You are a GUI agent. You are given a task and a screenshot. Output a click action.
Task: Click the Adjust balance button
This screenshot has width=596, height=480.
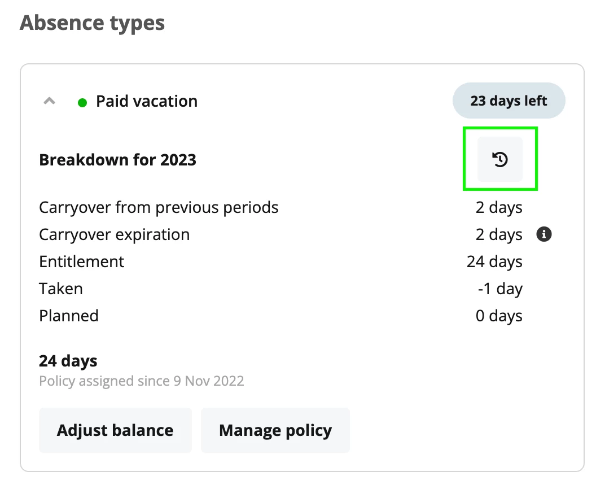[115, 430]
